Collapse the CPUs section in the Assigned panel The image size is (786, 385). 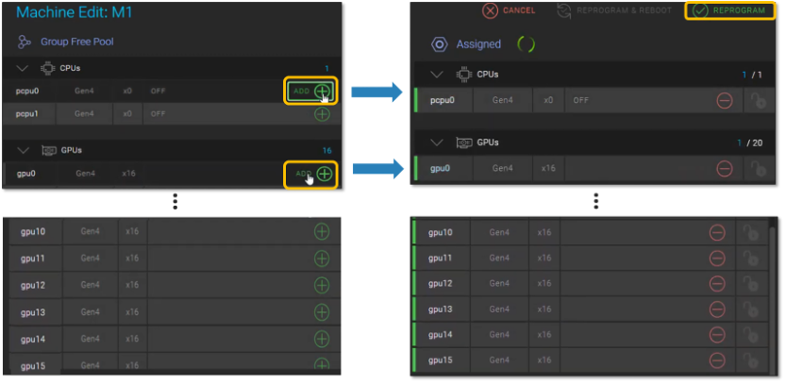pyautogui.click(x=436, y=75)
